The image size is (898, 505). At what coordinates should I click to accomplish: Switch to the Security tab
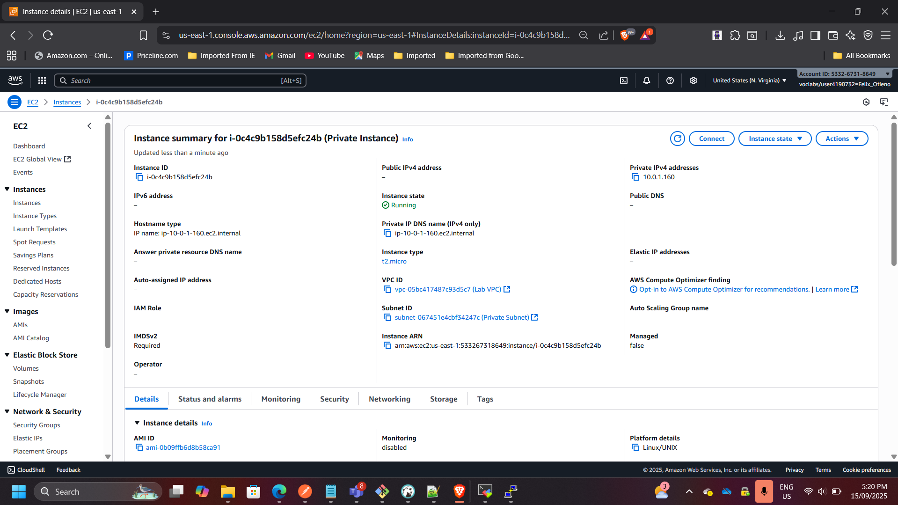click(334, 399)
